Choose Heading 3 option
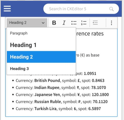The height and width of the screenshot is (120, 124). pos(41,68)
